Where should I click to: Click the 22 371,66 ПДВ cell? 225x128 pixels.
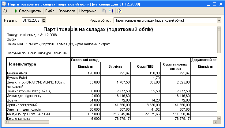(145, 114)
